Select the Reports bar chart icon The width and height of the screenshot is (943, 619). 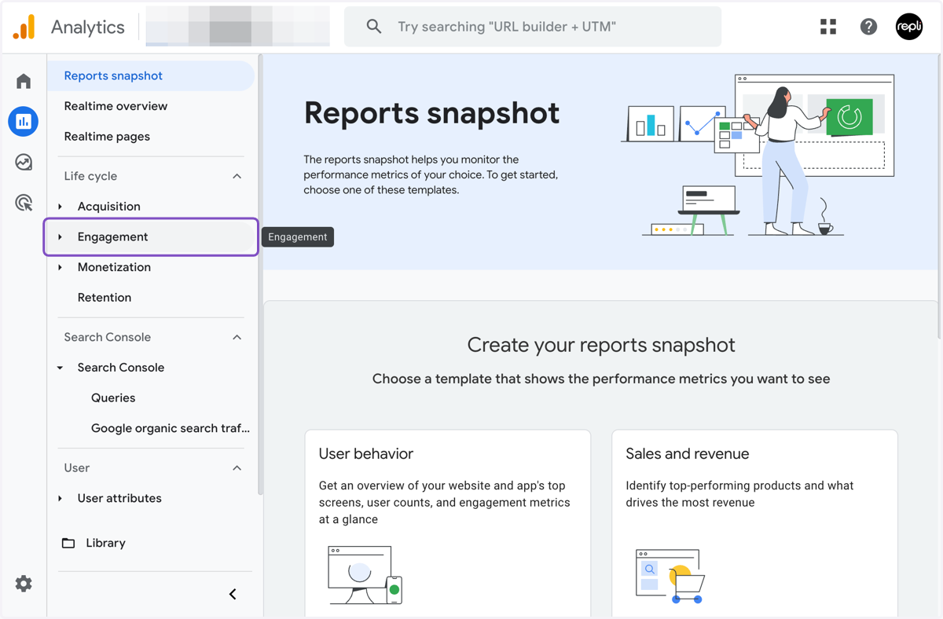[24, 122]
